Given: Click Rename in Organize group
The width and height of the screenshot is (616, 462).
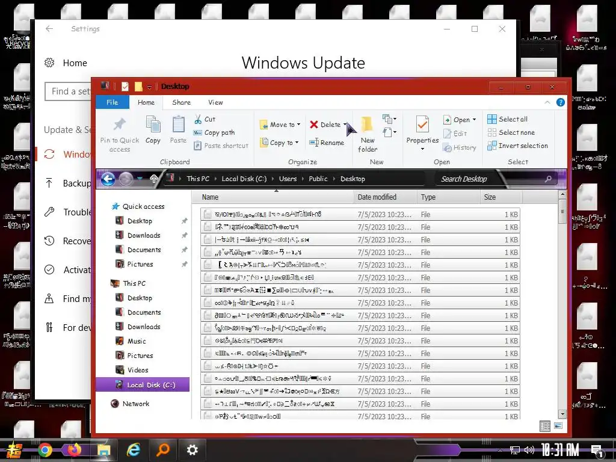Looking at the screenshot, I should (327, 143).
